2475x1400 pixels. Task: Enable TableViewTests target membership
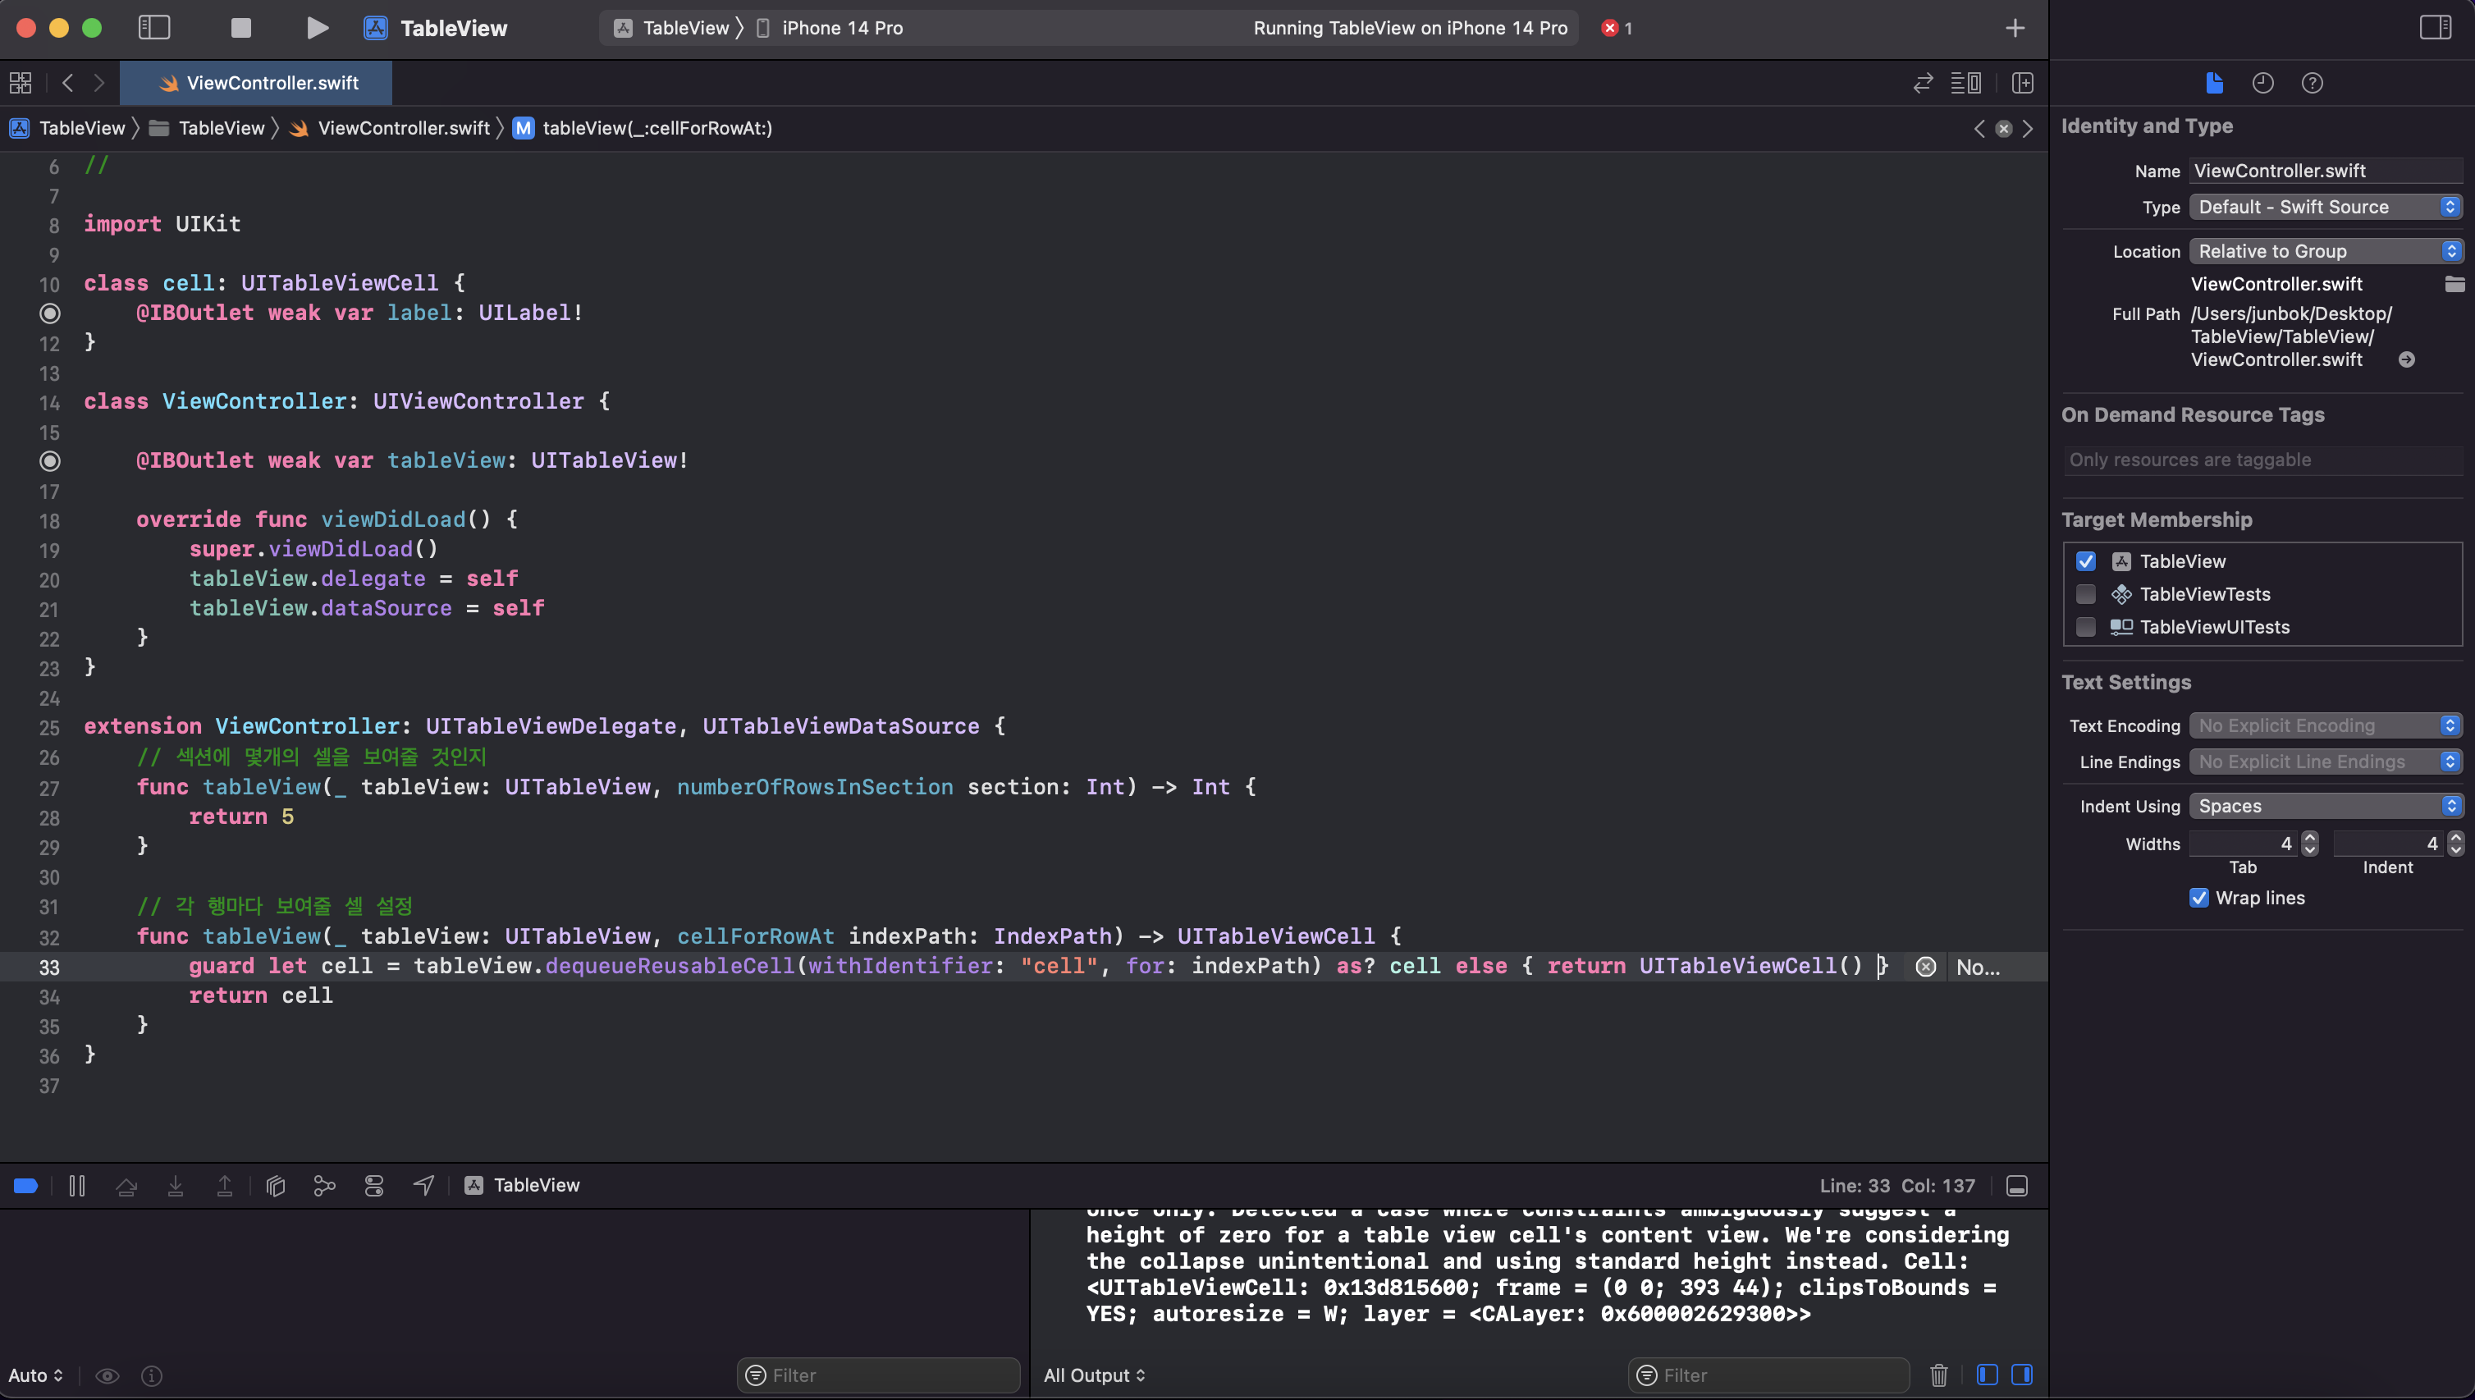pyautogui.click(x=2085, y=594)
